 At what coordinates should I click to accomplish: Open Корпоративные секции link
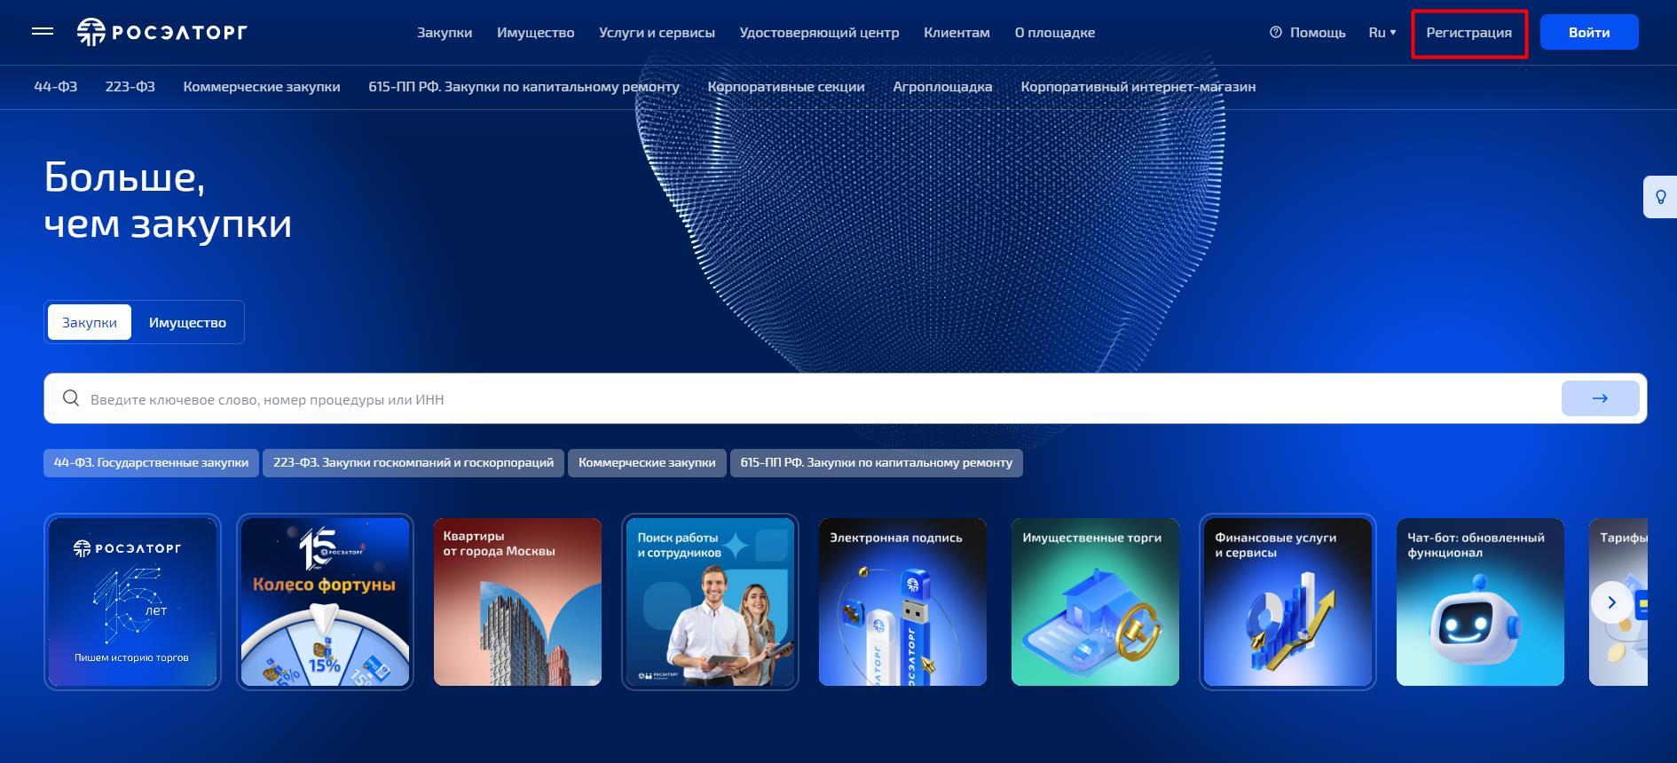pos(786,86)
